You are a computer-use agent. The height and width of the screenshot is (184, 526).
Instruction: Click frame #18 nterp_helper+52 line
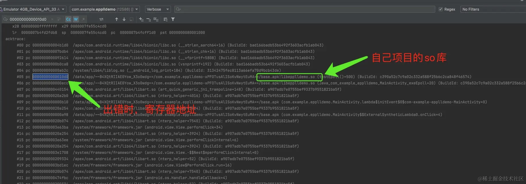tap(155, 159)
